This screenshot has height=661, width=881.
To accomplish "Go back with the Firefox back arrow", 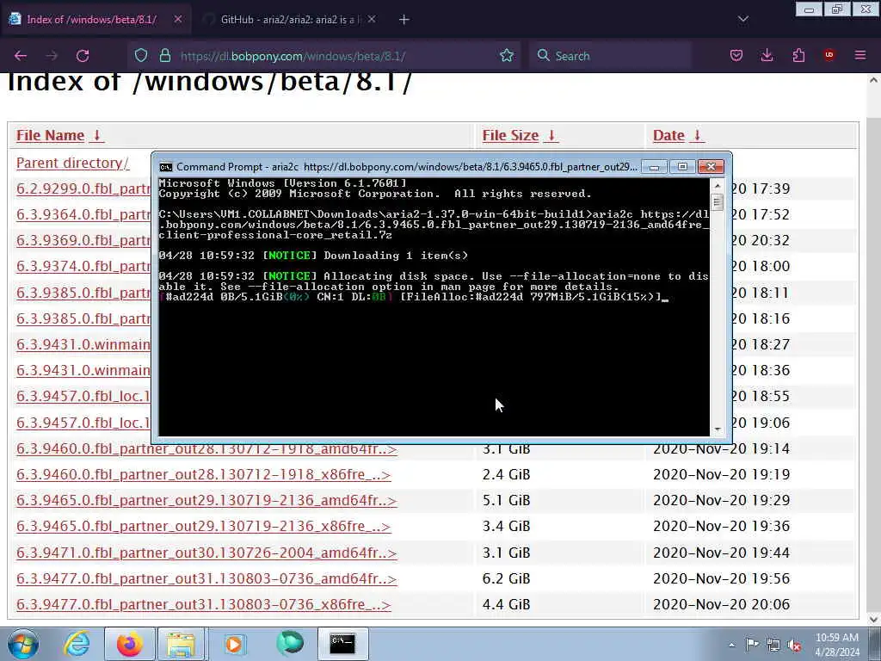I will pos(21,56).
